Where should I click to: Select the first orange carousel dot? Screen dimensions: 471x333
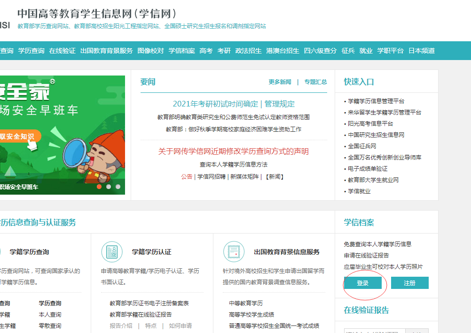pyautogui.click(x=99, y=187)
